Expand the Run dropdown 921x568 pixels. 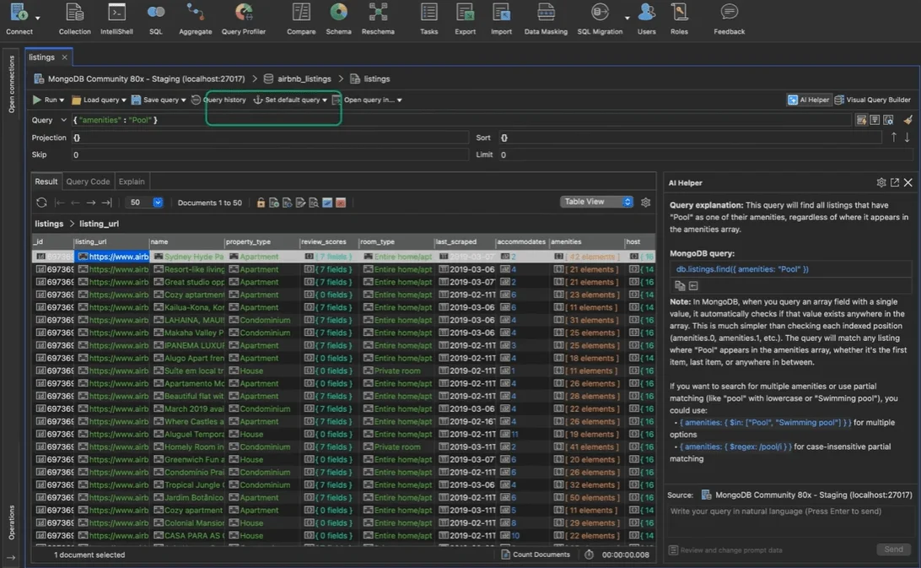click(62, 100)
